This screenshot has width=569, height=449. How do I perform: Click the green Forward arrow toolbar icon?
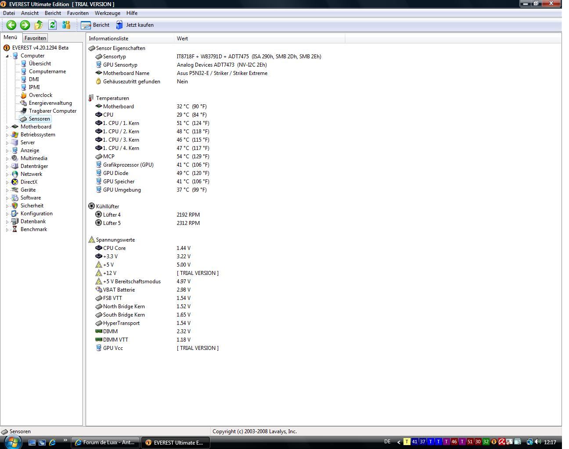[x=25, y=25]
